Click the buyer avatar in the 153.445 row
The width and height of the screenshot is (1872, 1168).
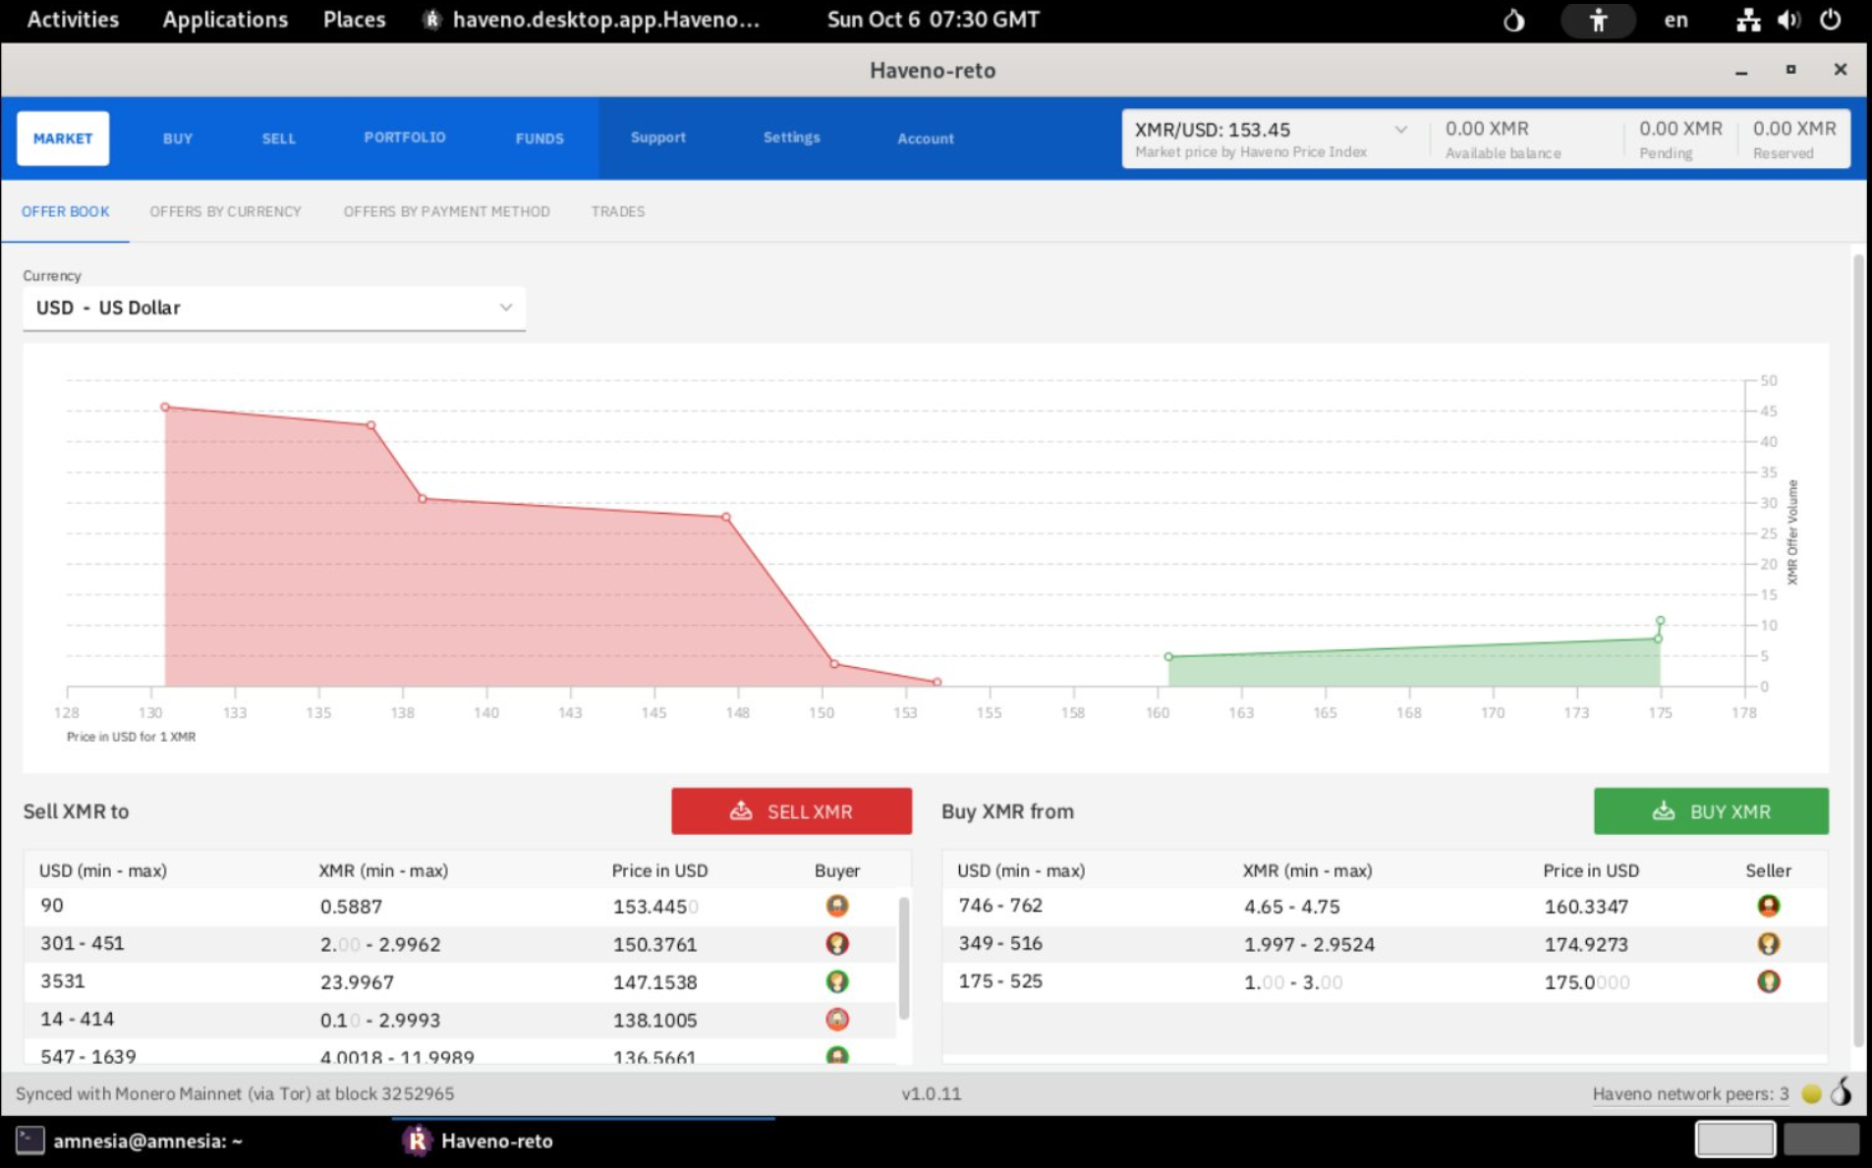pyautogui.click(x=836, y=906)
